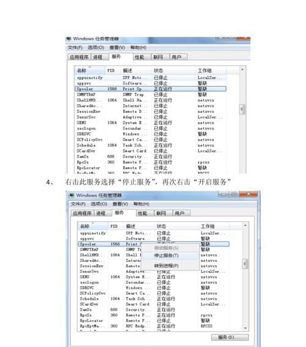This screenshot has height=347, width=306.
Task: Select RpcSs row in lower window
Action: pyautogui.click(x=154, y=315)
